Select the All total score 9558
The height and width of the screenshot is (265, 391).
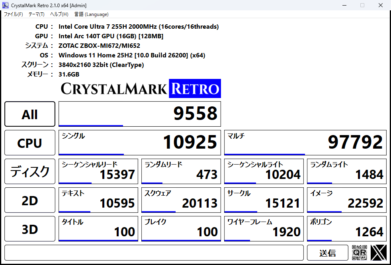[x=140, y=114]
